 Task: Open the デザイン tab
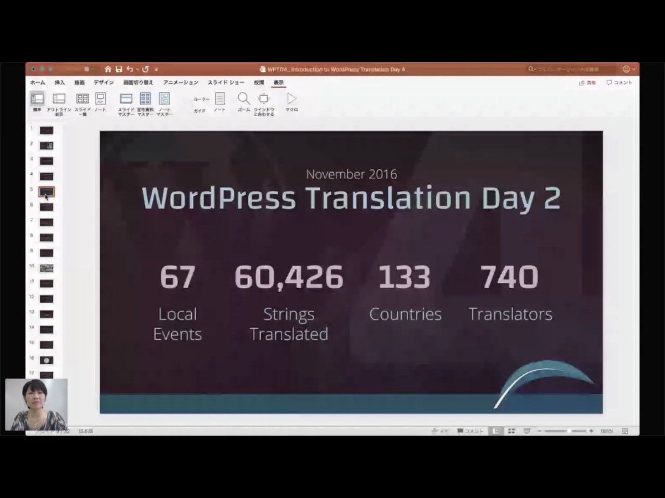[104, 82]
